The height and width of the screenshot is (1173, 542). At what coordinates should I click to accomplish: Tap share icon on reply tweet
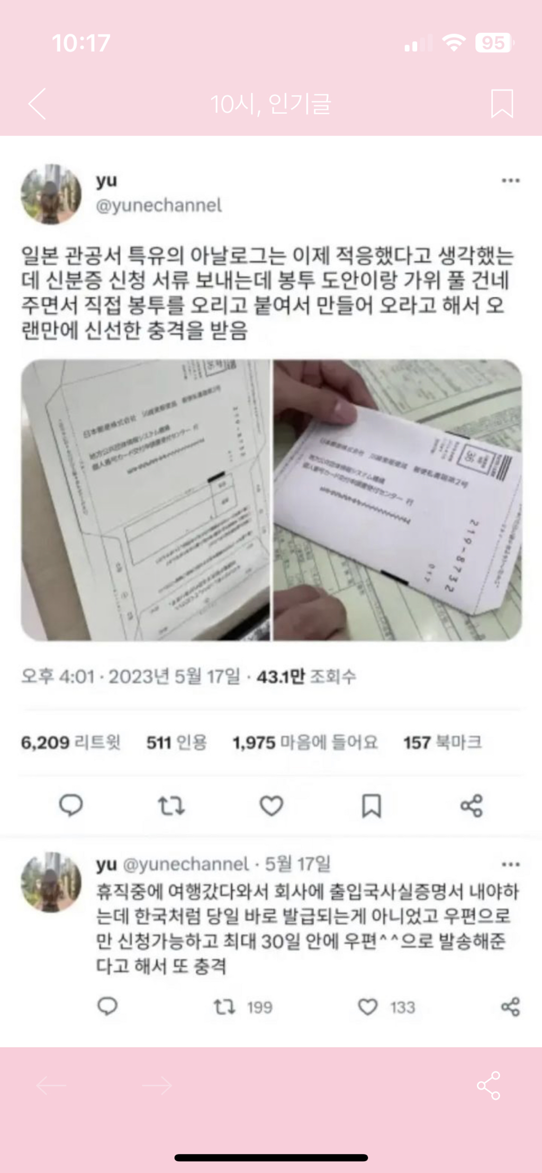point(510,1006)
